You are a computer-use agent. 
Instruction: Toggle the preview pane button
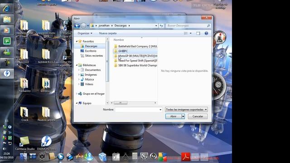point(198,33)
